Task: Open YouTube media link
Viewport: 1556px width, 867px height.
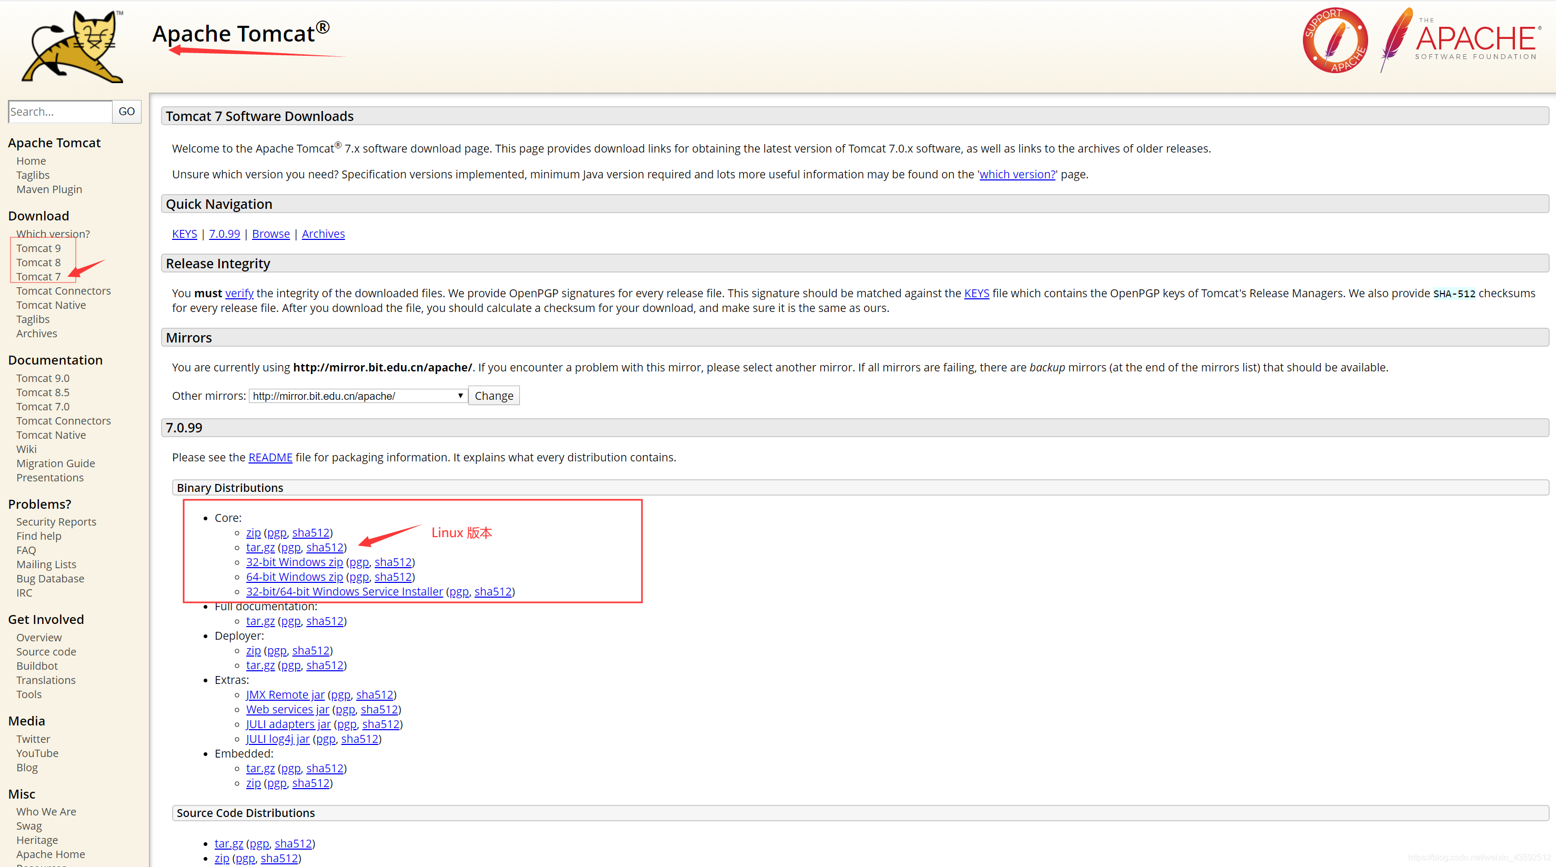Action: tap(37, 753)
